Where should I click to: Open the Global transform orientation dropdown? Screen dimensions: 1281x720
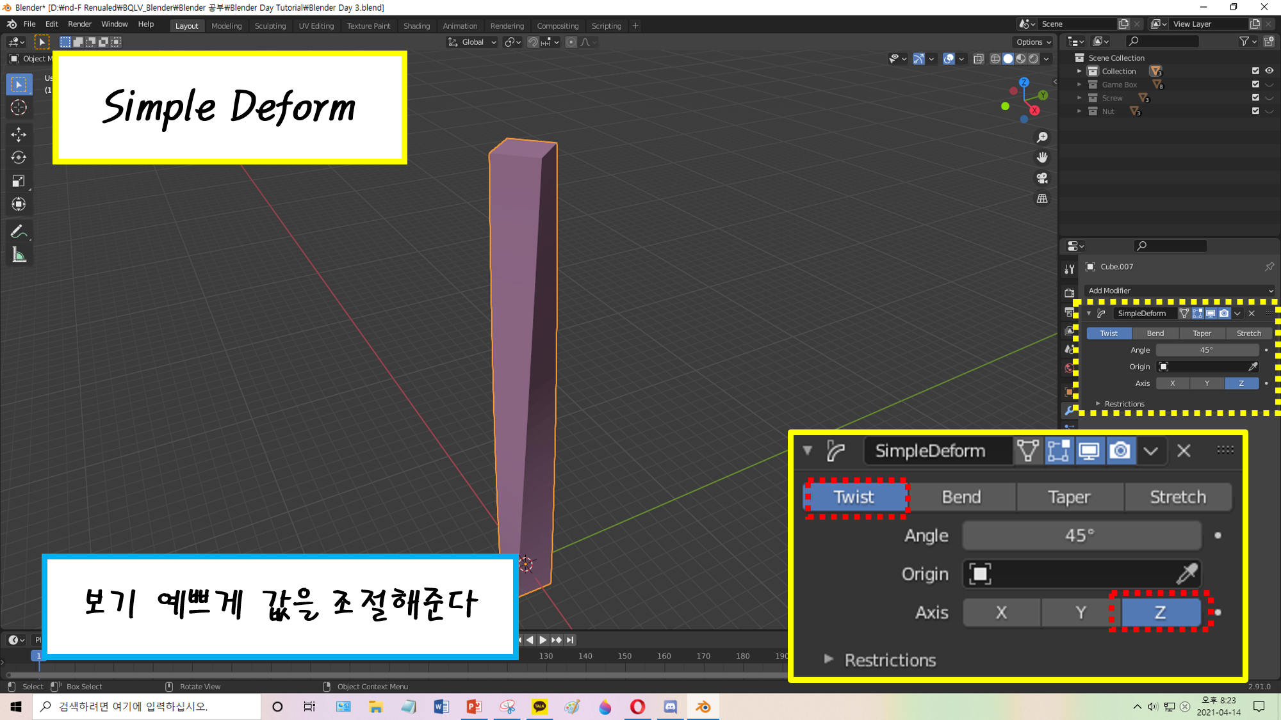click(473, 42)
